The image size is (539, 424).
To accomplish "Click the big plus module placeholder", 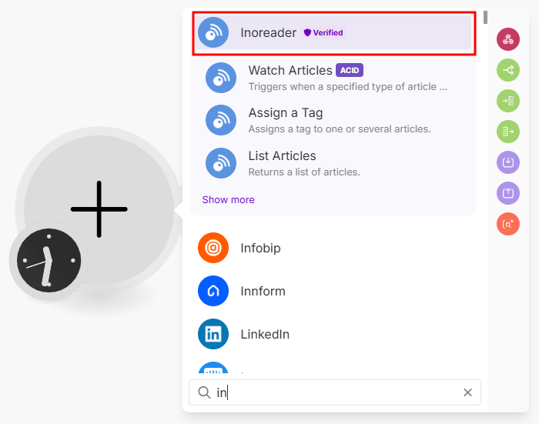I will pos(99,209).
